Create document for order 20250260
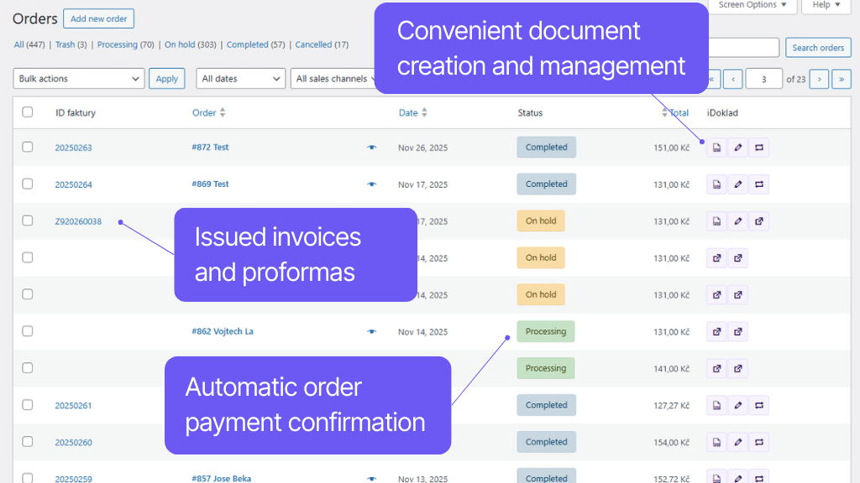 [716, 442]
